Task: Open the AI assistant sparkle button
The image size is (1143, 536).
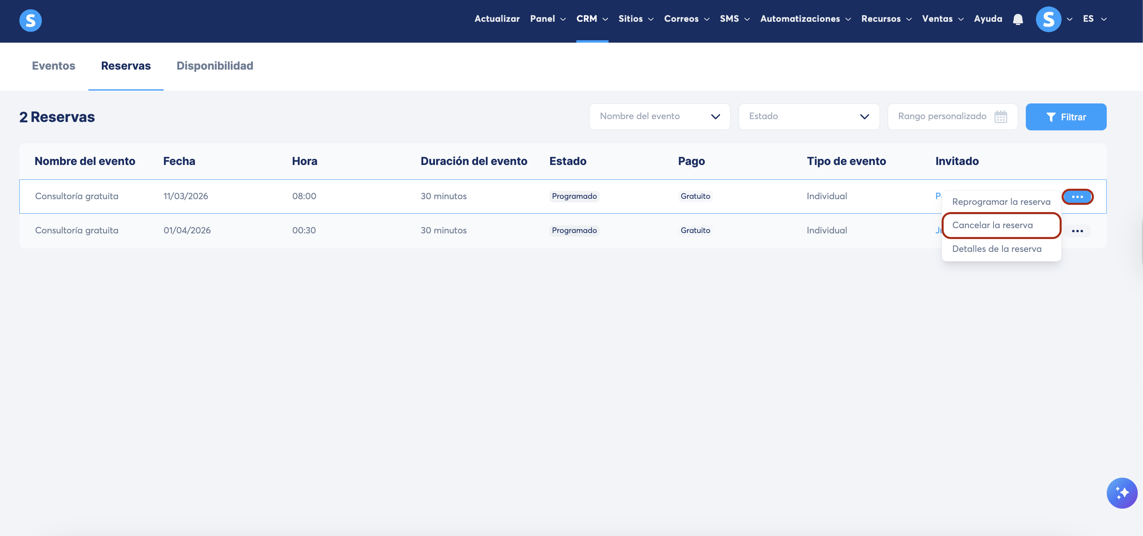Action: click(1121, 493)
